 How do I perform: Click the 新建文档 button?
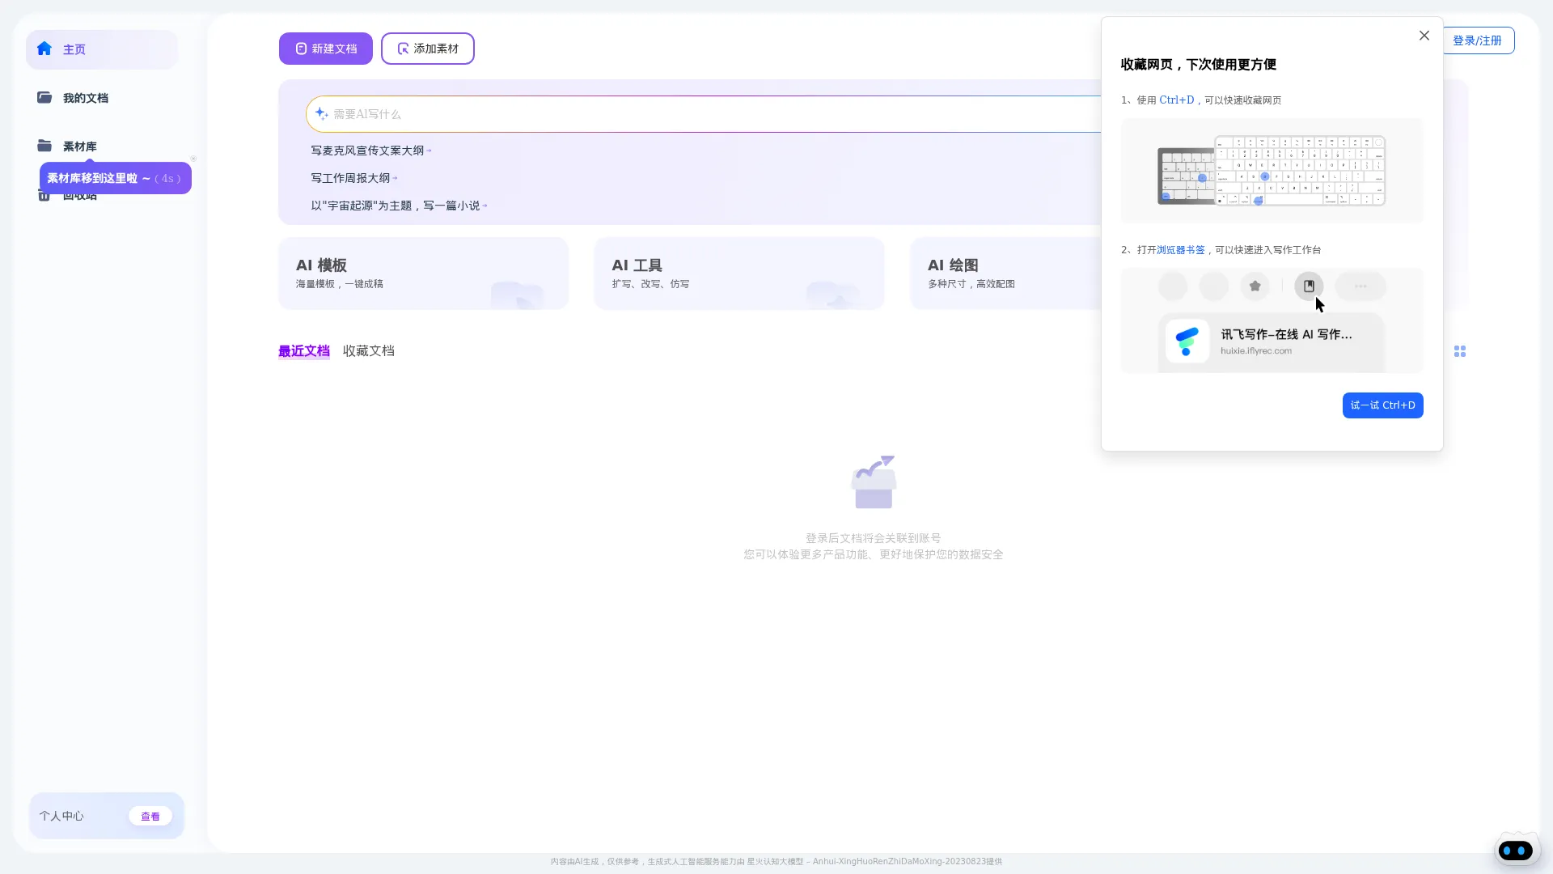pyautogui.click(x=326, y=49)
